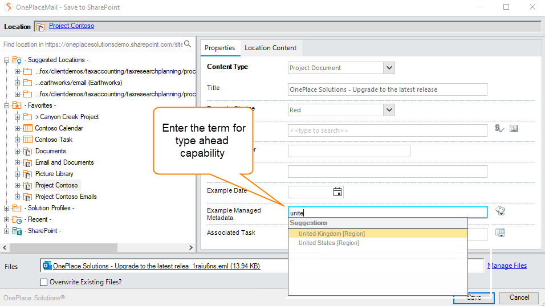Select United States [Region] suggestion
The height and width of the screenshot is (306, 545).
tap(378, 243)
